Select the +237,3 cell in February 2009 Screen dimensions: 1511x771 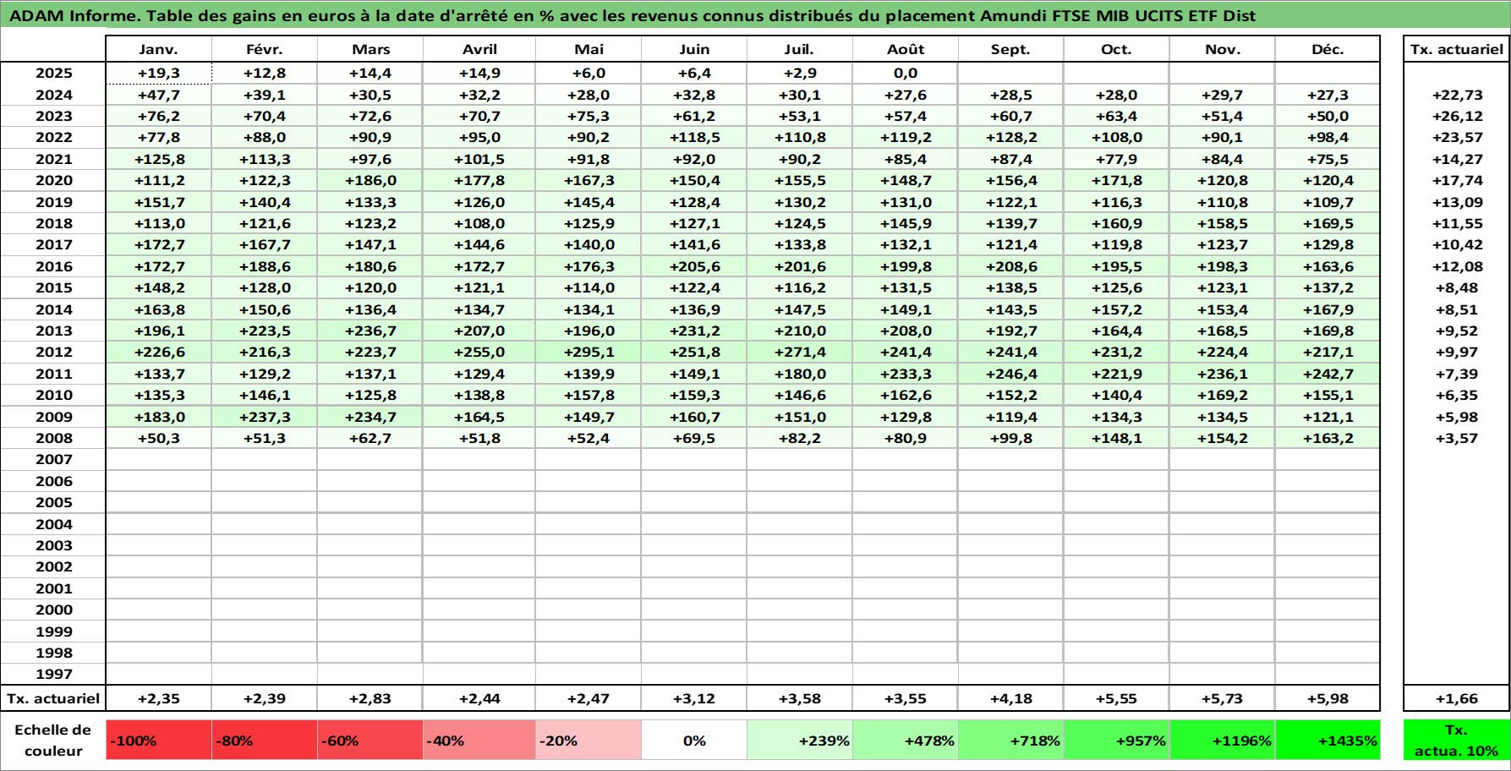click(x=264, y=417)
